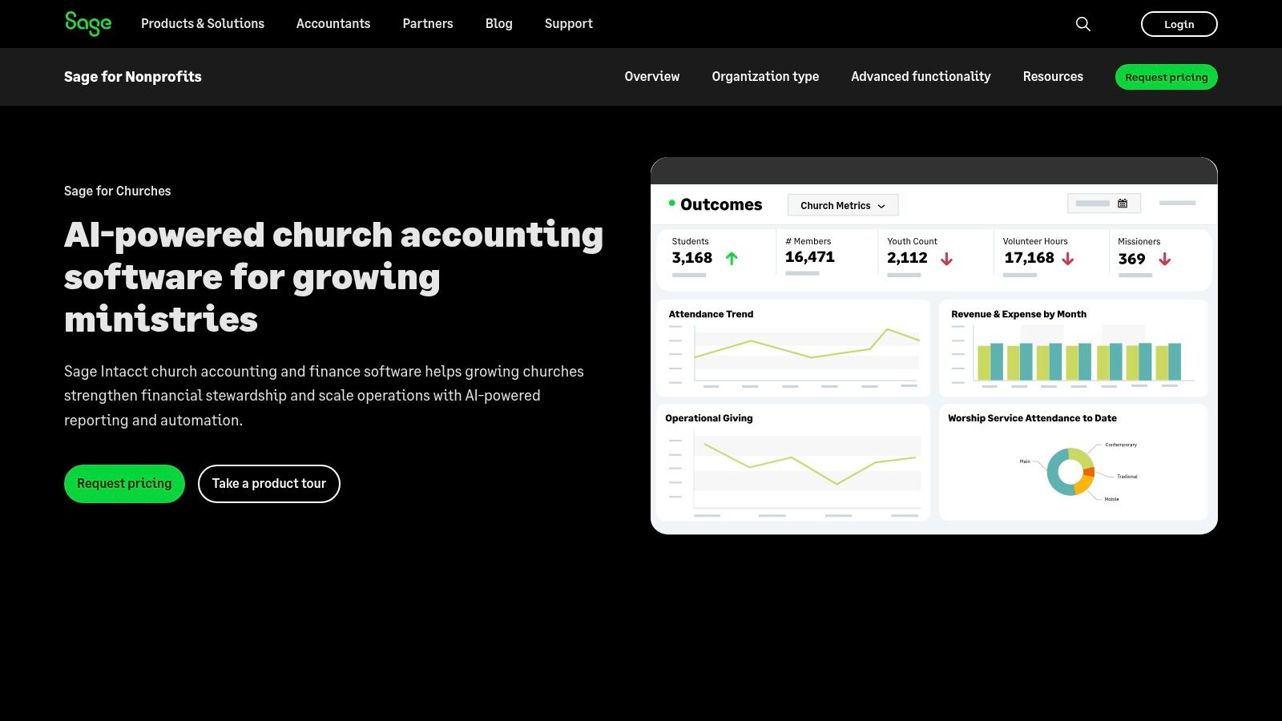The image size is (1282, 721).
Task: Click the Main segment of the attendance donut chart
Action: [1053, 472]
